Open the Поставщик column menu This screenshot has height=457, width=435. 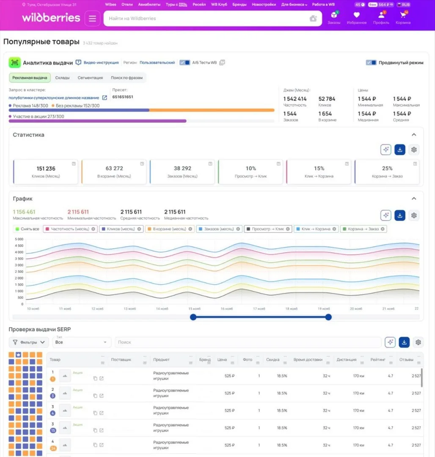point(145,363)
